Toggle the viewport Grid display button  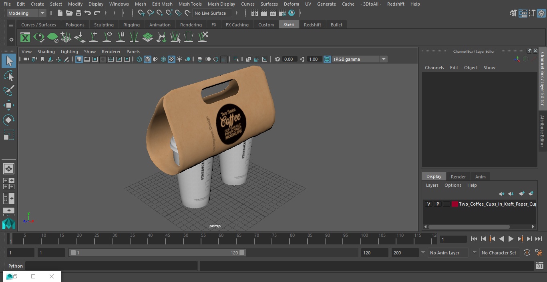click(x=79, y=59)
